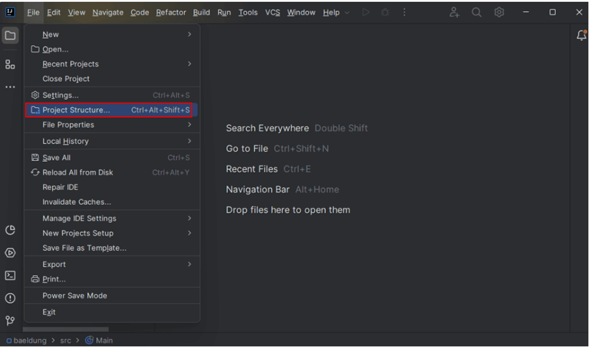
Task: Open the Git tool window icon
Action: click(10, 320)
